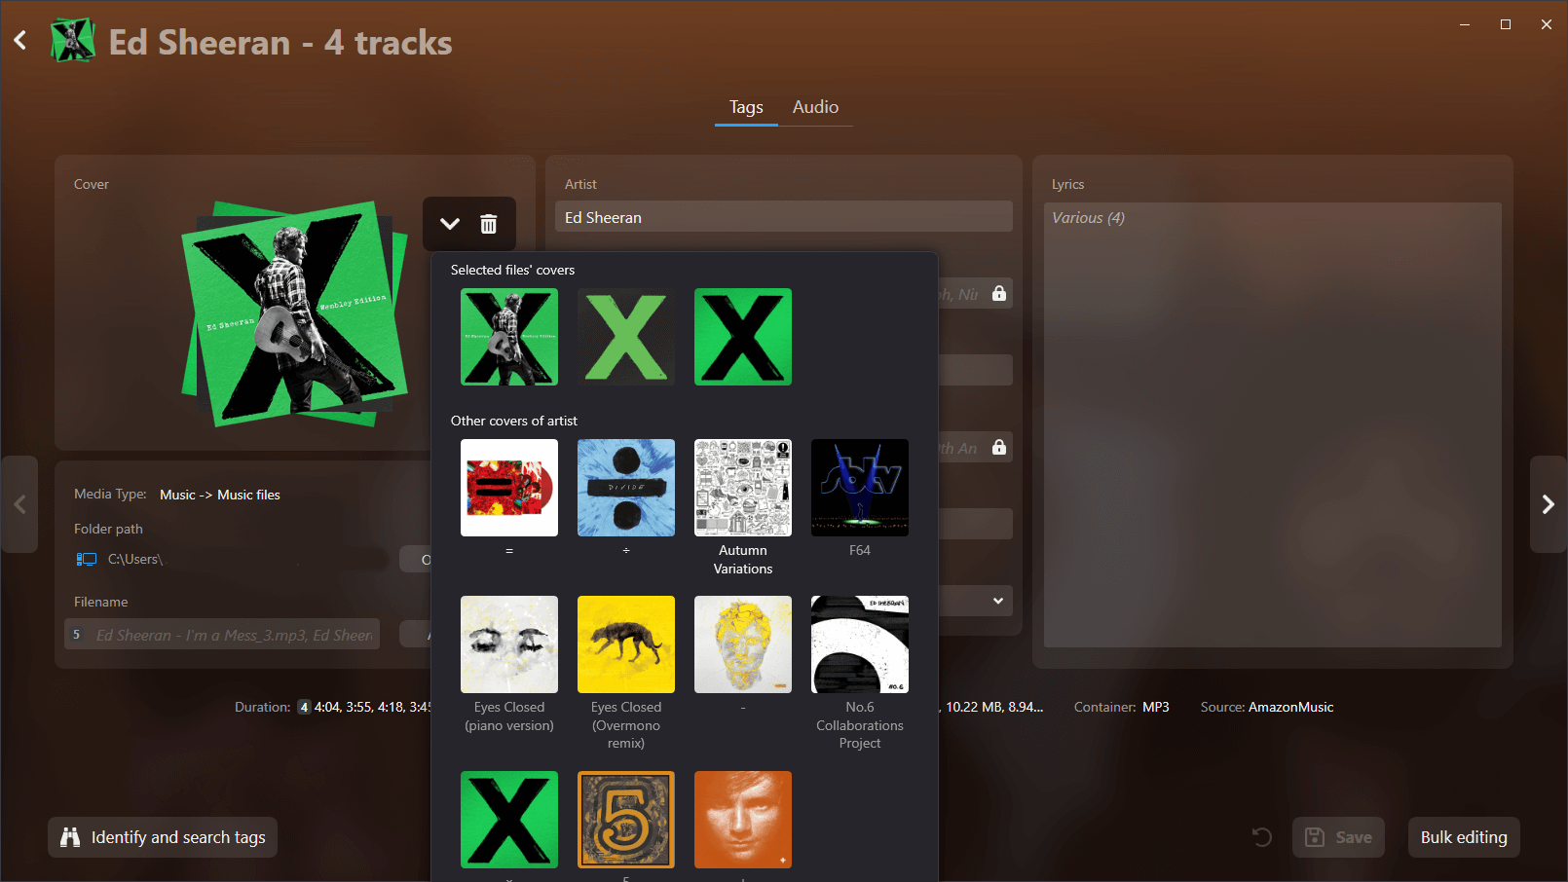Click the album cover icon in the titlebar

(x=72, y=41)
